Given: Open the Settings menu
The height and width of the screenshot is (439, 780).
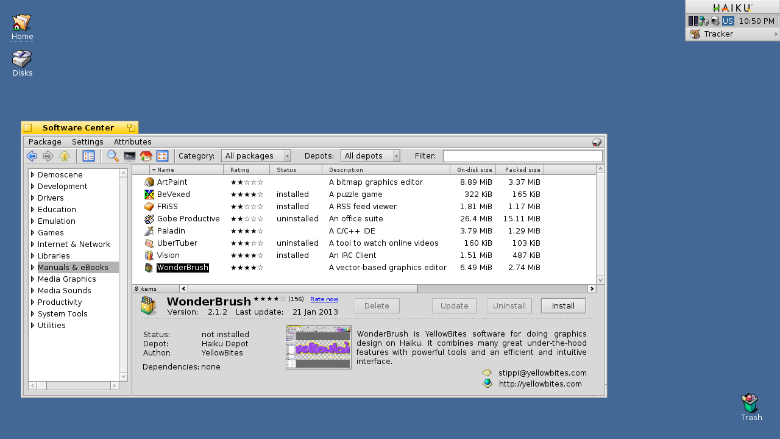Looking at the screenshot, I should click(x=88, y=142).
